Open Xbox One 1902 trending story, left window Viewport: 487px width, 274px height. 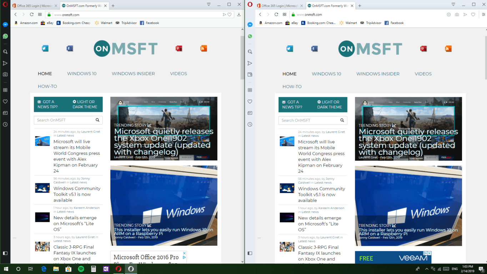pyautogui.click(x=164, y=142)
